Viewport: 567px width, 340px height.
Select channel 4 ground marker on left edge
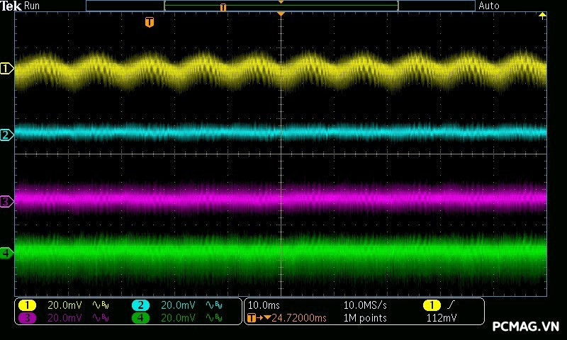click(6, 253)
